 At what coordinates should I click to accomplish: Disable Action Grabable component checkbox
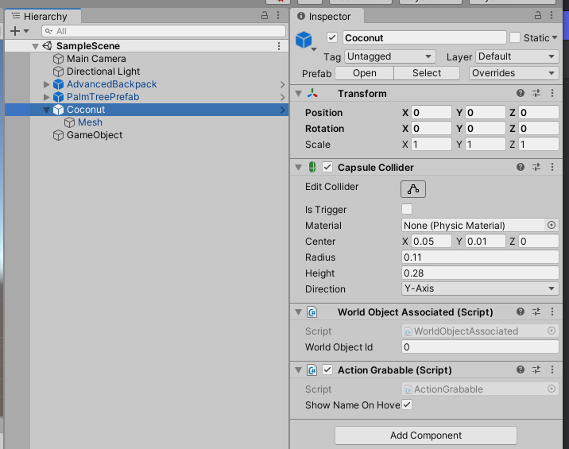coord(327,370)
